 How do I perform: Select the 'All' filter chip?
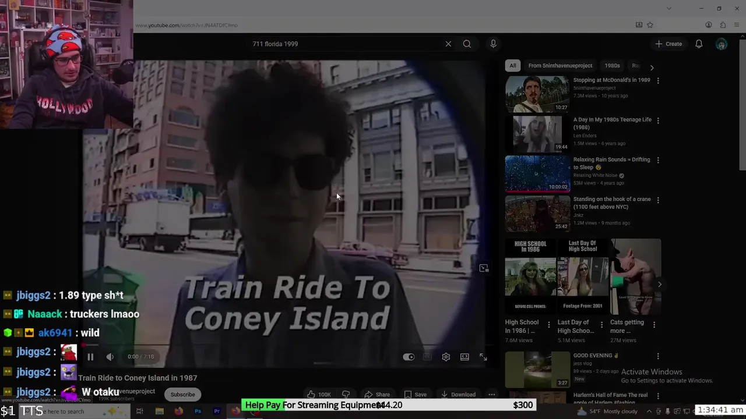pyautogui.click(x=512, y=66)
